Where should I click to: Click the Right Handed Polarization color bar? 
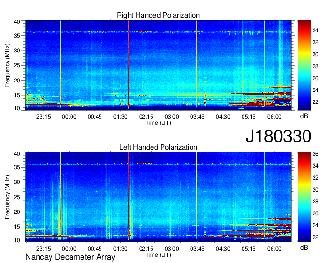coord(304,65)
